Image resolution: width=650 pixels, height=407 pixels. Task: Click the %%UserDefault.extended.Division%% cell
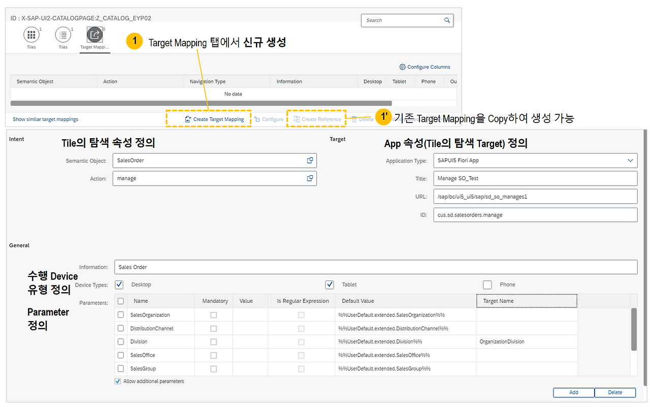[x=406, y=342]
